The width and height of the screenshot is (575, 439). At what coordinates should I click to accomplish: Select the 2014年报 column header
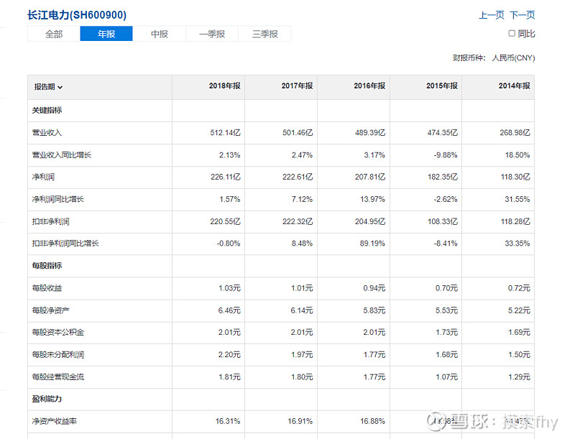click(514, 86)
